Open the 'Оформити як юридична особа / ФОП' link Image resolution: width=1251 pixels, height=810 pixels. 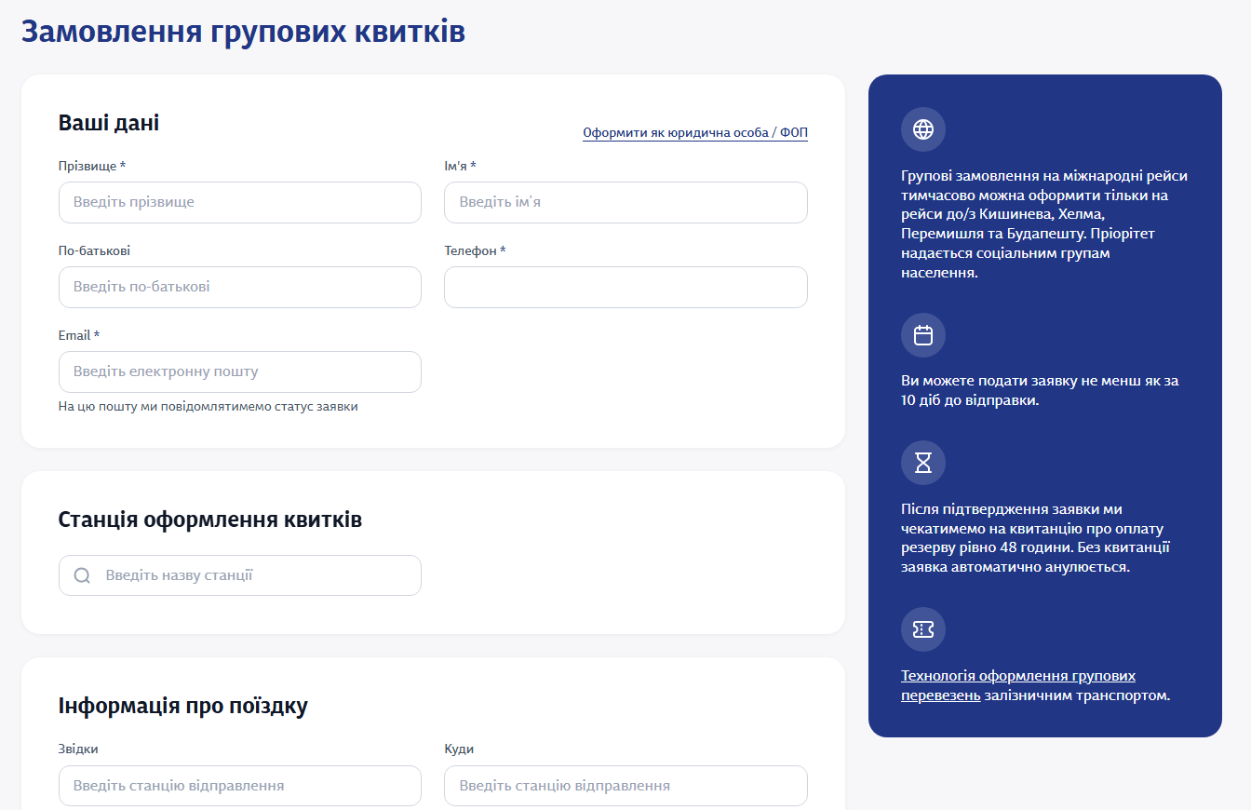tap(694, 132)
